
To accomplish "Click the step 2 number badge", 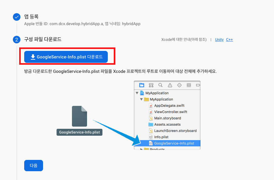I will [x=17, y=40].
